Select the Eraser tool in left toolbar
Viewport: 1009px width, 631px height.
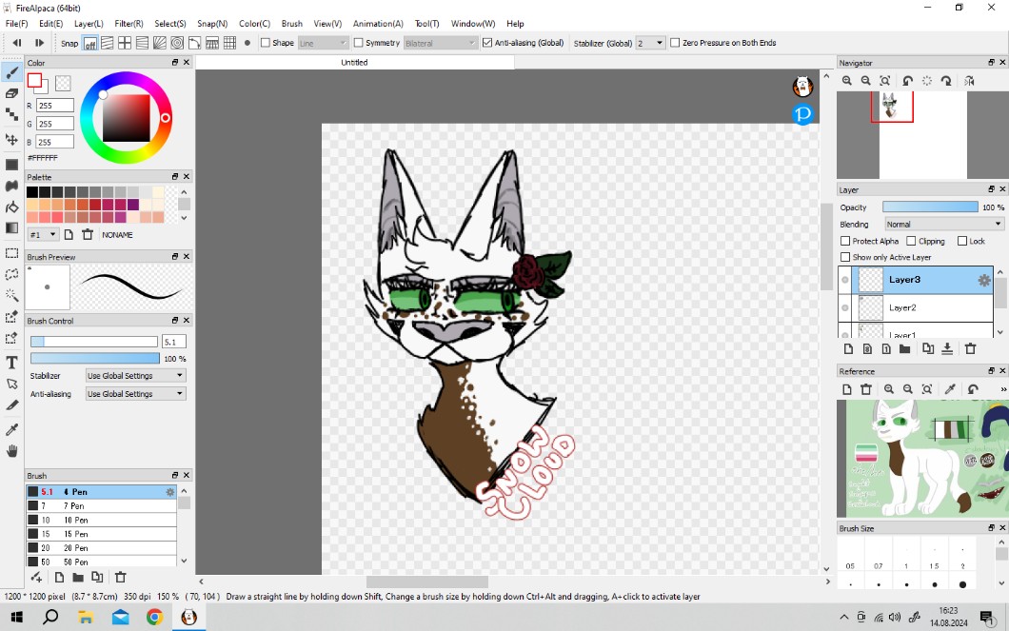tap(12, 93)
